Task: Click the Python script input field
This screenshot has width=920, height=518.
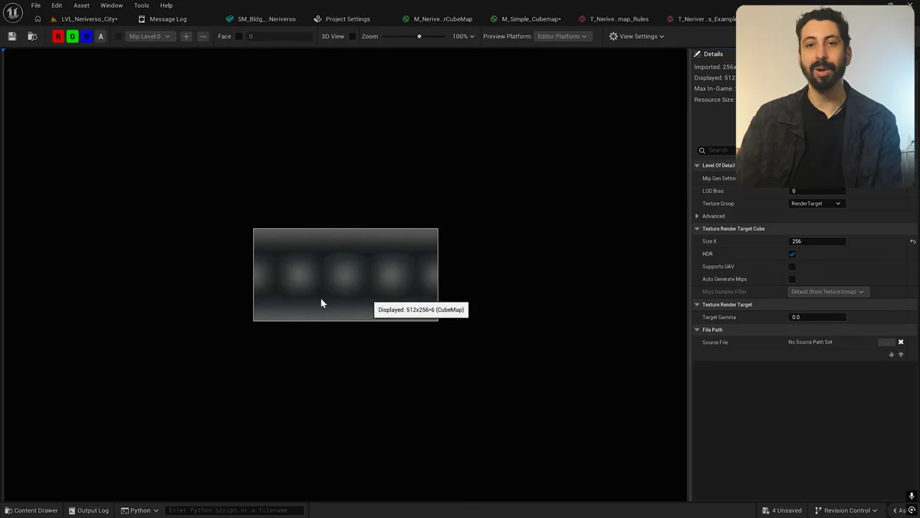Action: tap(235, 510)
